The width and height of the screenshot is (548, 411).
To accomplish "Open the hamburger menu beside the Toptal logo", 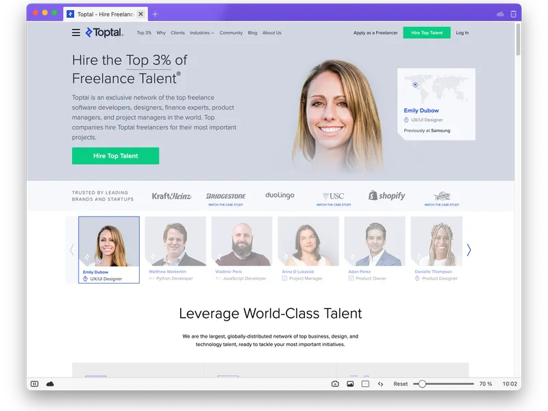I will [76, 32].
